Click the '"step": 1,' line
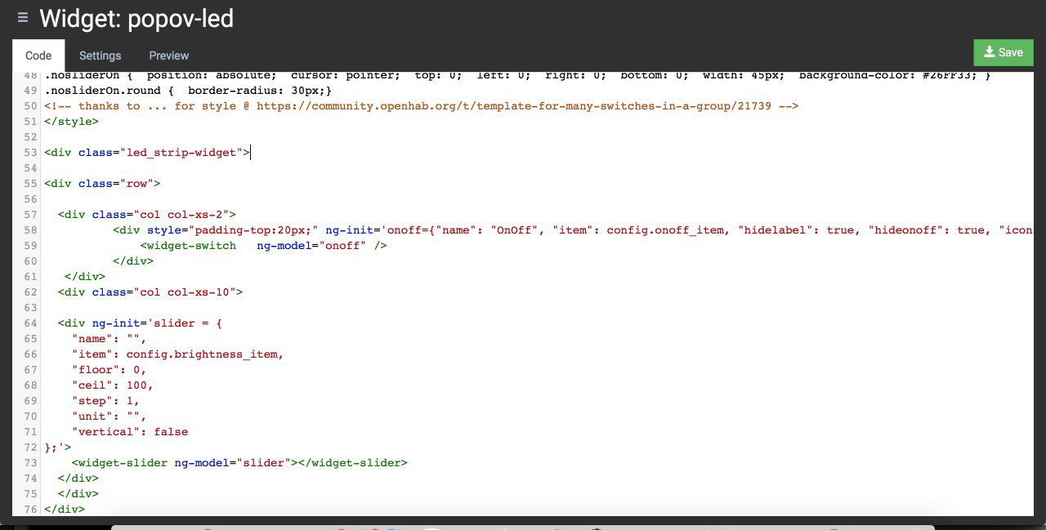 [105, 401]
